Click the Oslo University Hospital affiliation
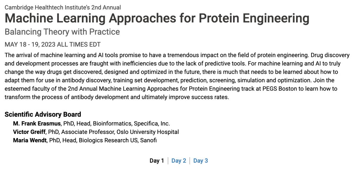Screen dimensions: 360x170 (152, 132)
